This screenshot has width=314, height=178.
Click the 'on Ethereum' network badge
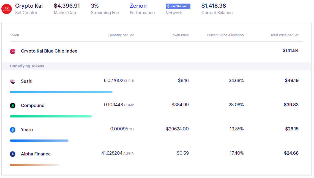178,6
